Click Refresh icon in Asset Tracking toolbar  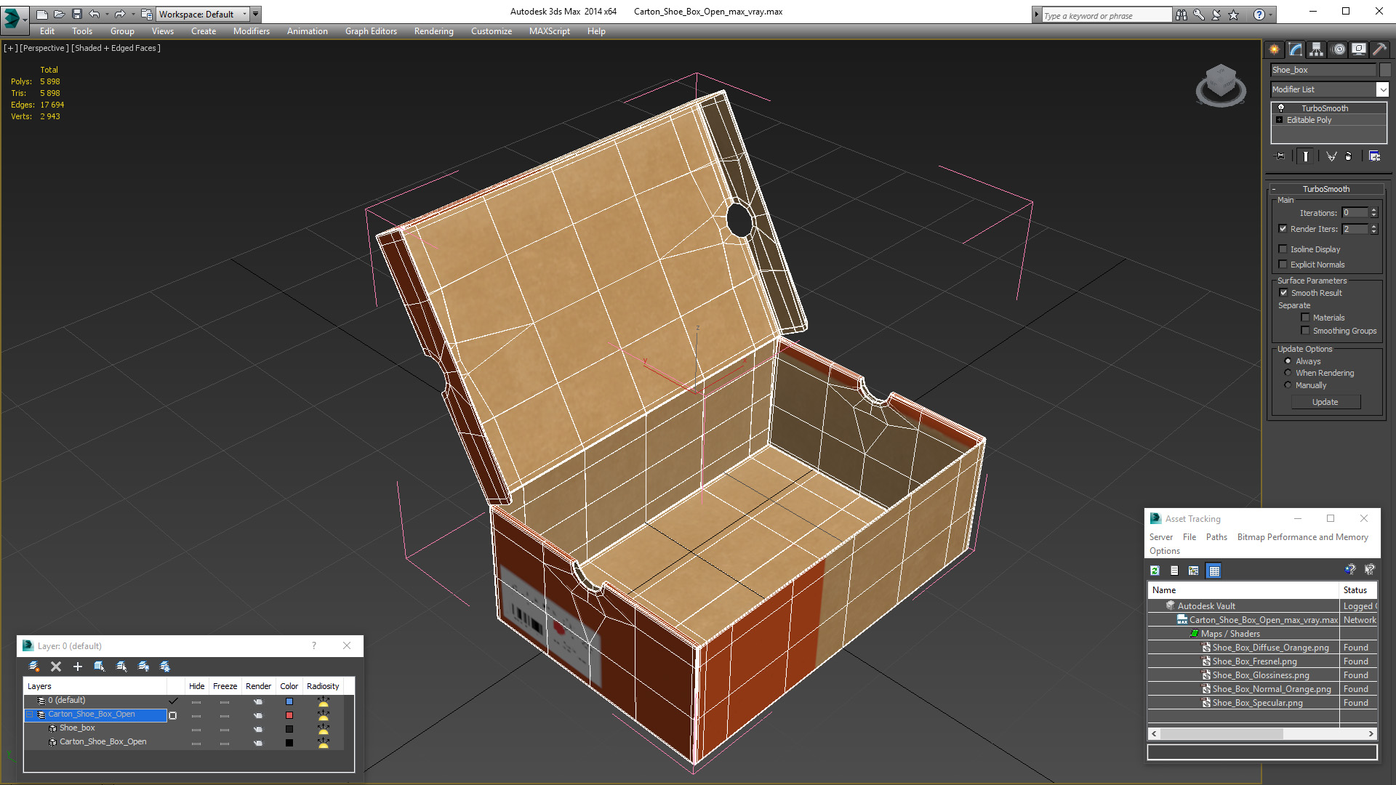(1155, 571)
